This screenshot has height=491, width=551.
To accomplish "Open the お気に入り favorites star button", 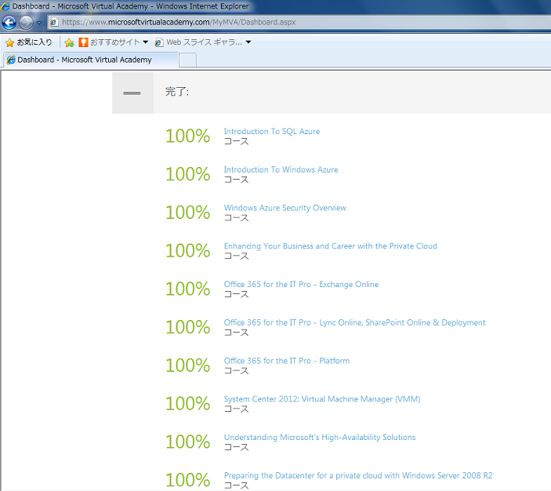I will [x=29, y=42].
